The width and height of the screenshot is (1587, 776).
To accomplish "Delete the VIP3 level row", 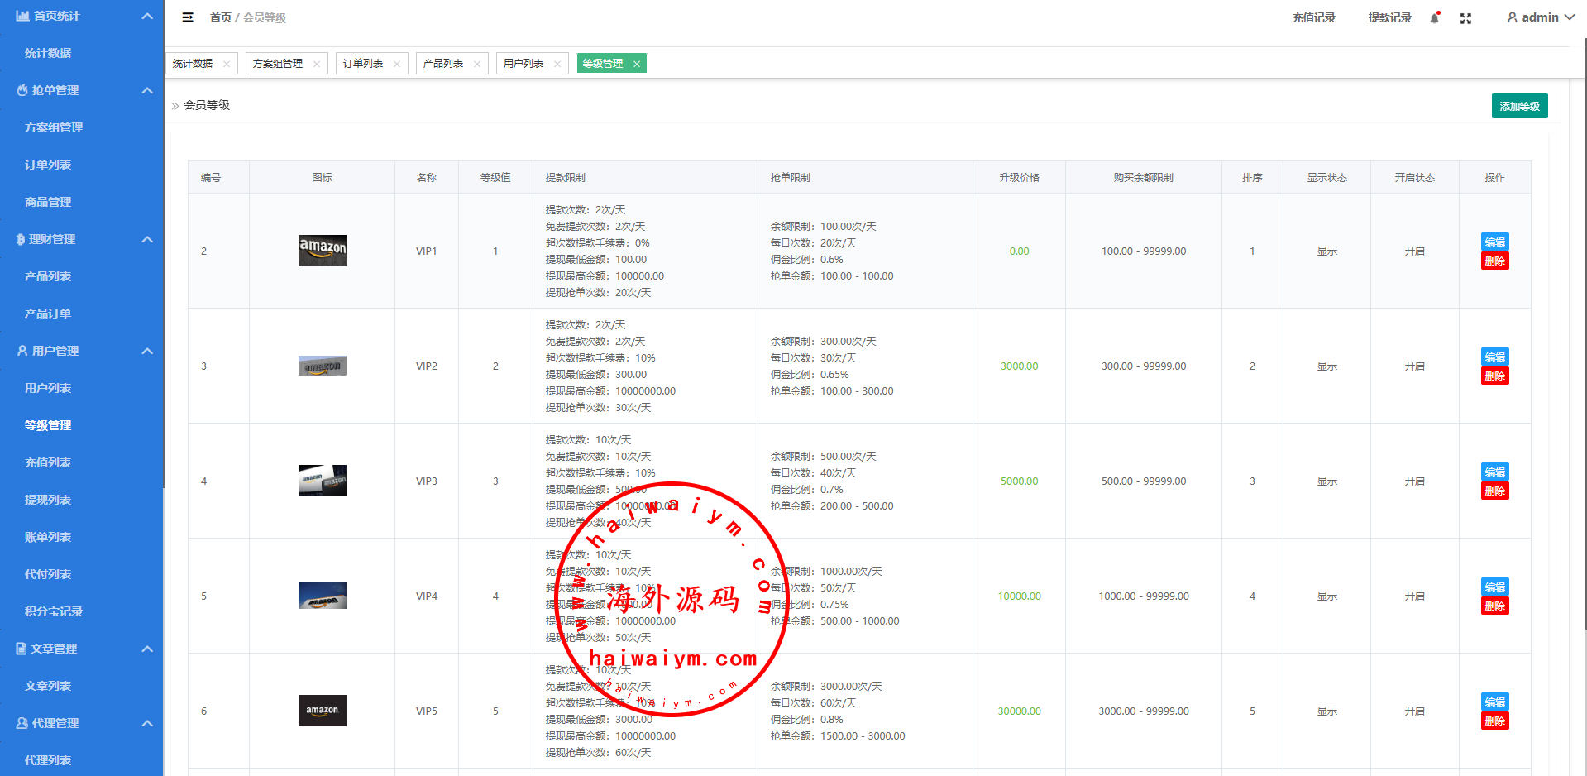I will [x=1494, y=491].
